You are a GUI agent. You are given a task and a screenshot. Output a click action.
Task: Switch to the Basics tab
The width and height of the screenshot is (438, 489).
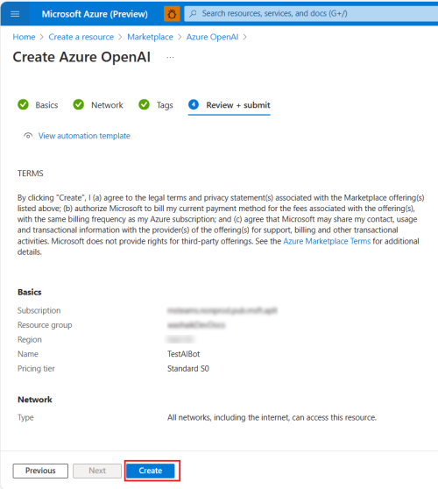[x=46, y=105]
